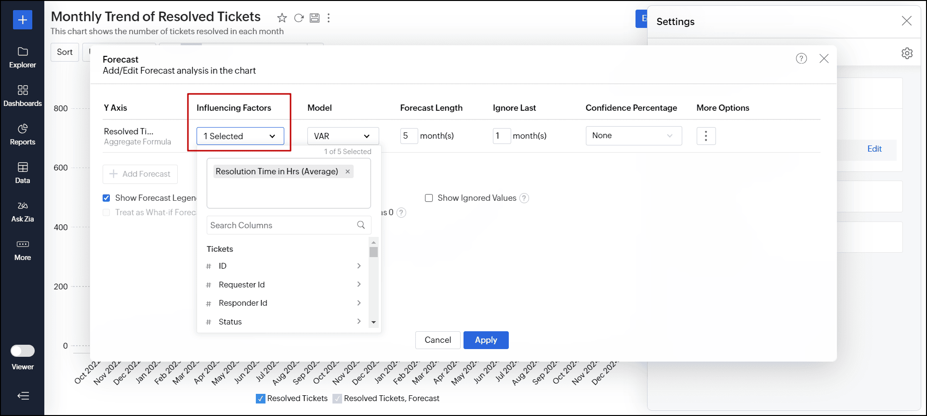Open Settings gear icon in panel
927x416 pixels.
coord(907,53)
